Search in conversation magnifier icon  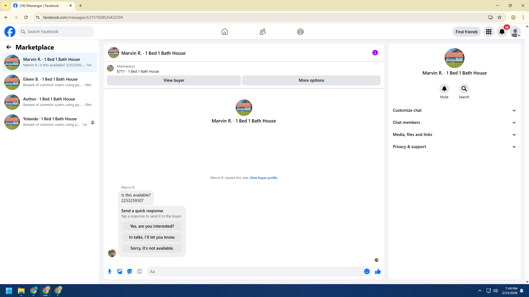(x=464, y=89)
